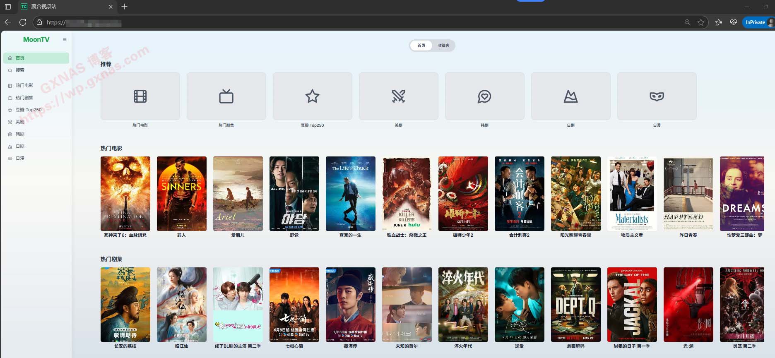The height and width of the screenshot is (358, 775).
Task: Open the 死神来了6：血脉诅咒 poster
Action: pos(125,194)
